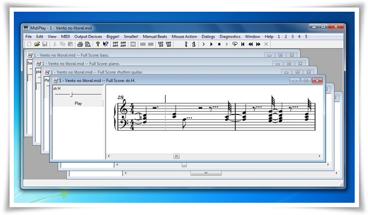The height and width of the screenshot is (215, 368).
Task: Maximize the str.H score window
Action: [306, 81]
